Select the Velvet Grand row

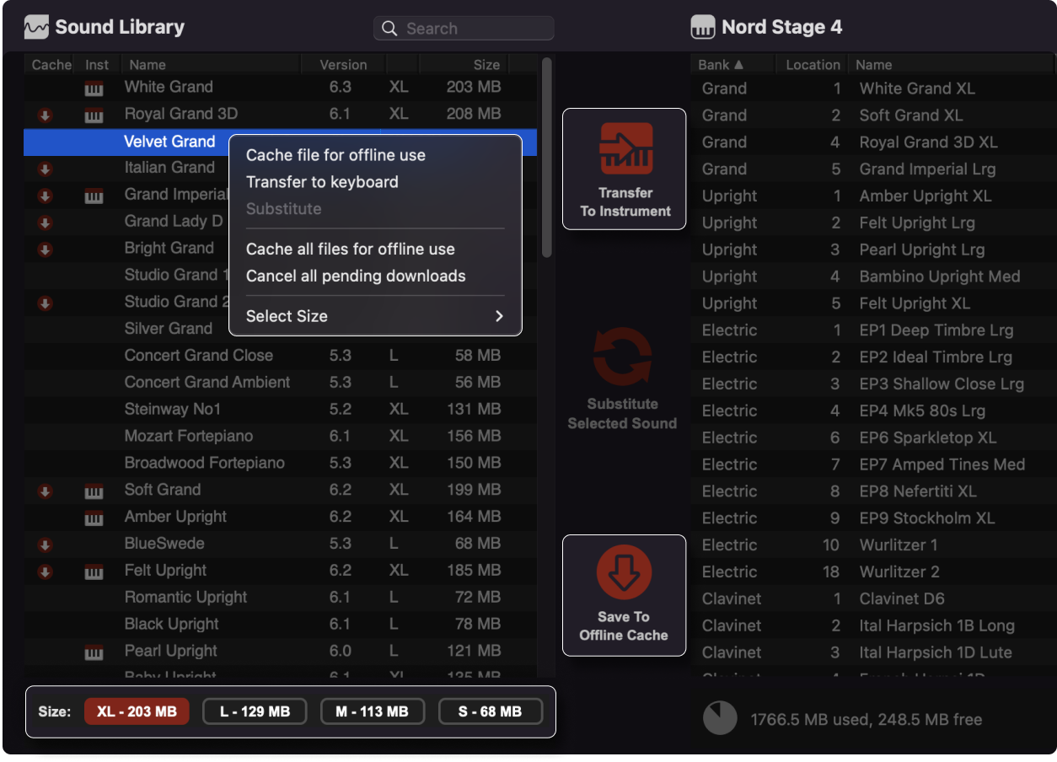(280, 142)
